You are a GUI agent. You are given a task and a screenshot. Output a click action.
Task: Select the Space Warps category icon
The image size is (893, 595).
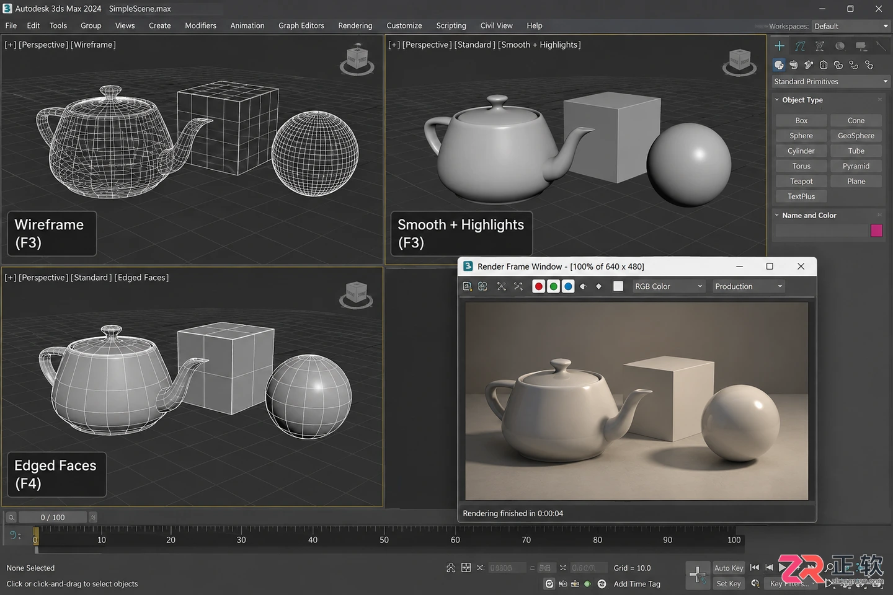click(854, 65)
